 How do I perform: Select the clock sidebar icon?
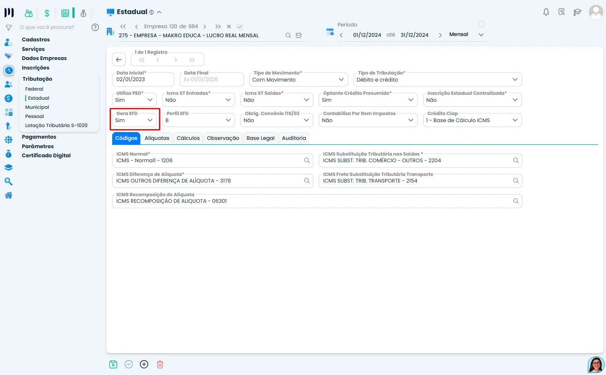(9, 70)
